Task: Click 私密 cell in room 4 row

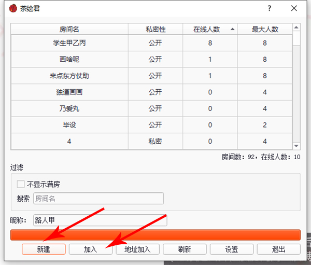Action: click(x=155, y=142)
